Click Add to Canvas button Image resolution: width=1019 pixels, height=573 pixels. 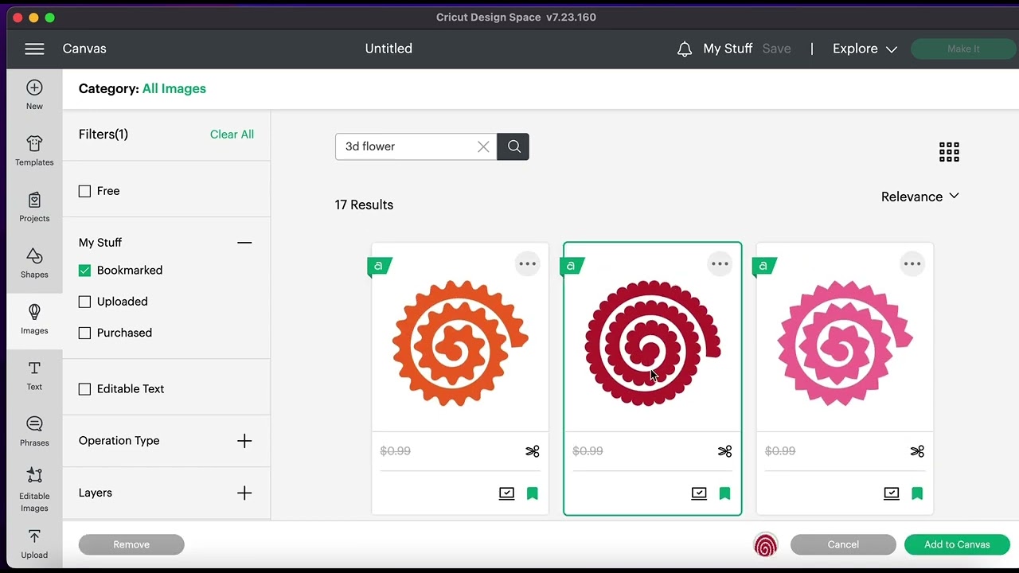(957, 544)
